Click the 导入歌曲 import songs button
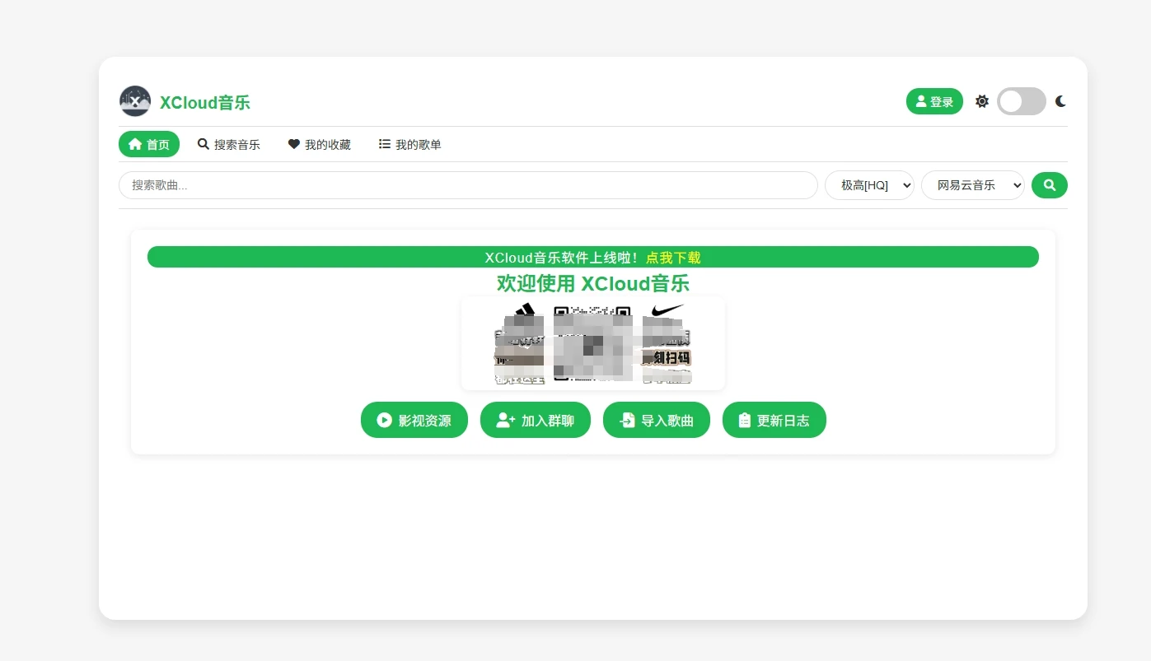 [657, 420]
